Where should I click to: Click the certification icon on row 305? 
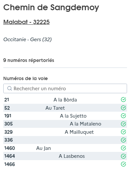123,124
